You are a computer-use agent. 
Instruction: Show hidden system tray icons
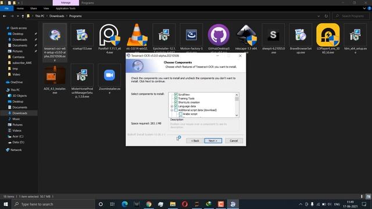click(301, 204)
